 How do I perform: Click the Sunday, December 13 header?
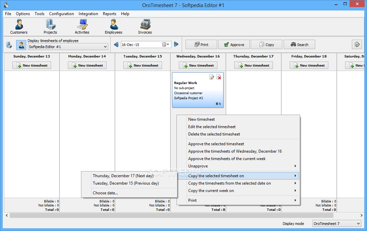[x=32, y=56]
